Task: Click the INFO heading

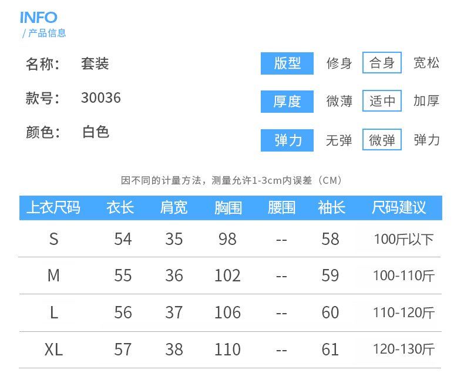Action: tap(39, 17)
